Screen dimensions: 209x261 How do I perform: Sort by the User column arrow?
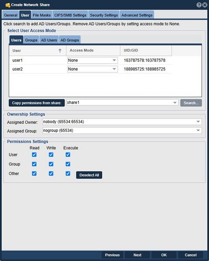point(60,51)
